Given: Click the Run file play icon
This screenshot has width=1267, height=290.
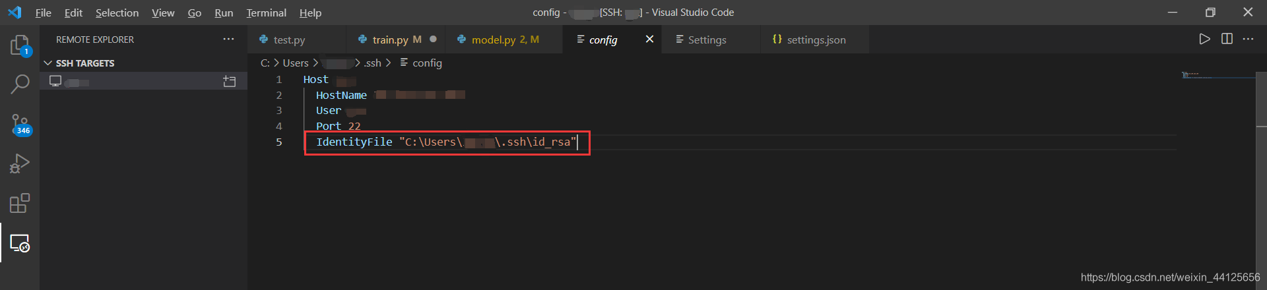Looking at the screenshot, I should point(1204,39).
